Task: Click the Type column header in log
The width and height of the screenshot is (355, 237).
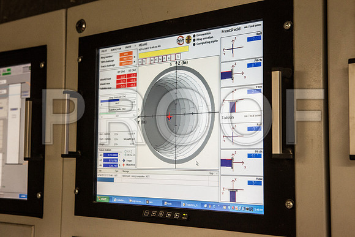Action: 117,171
